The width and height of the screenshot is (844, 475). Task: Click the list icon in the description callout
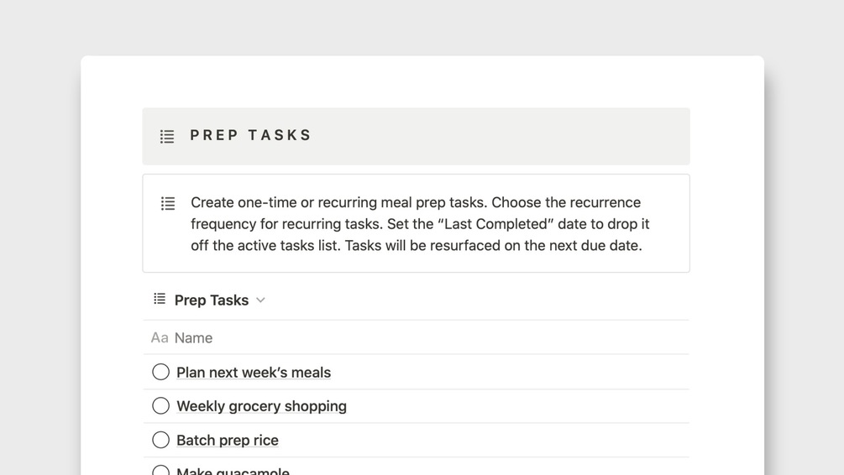coord(168,203)
